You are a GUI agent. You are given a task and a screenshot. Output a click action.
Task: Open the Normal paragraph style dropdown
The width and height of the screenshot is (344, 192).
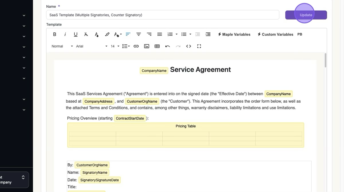(x=62, y=46)
